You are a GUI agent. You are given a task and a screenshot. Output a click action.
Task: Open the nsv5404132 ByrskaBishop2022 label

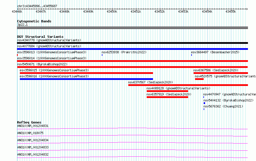[x=228, y=100]
